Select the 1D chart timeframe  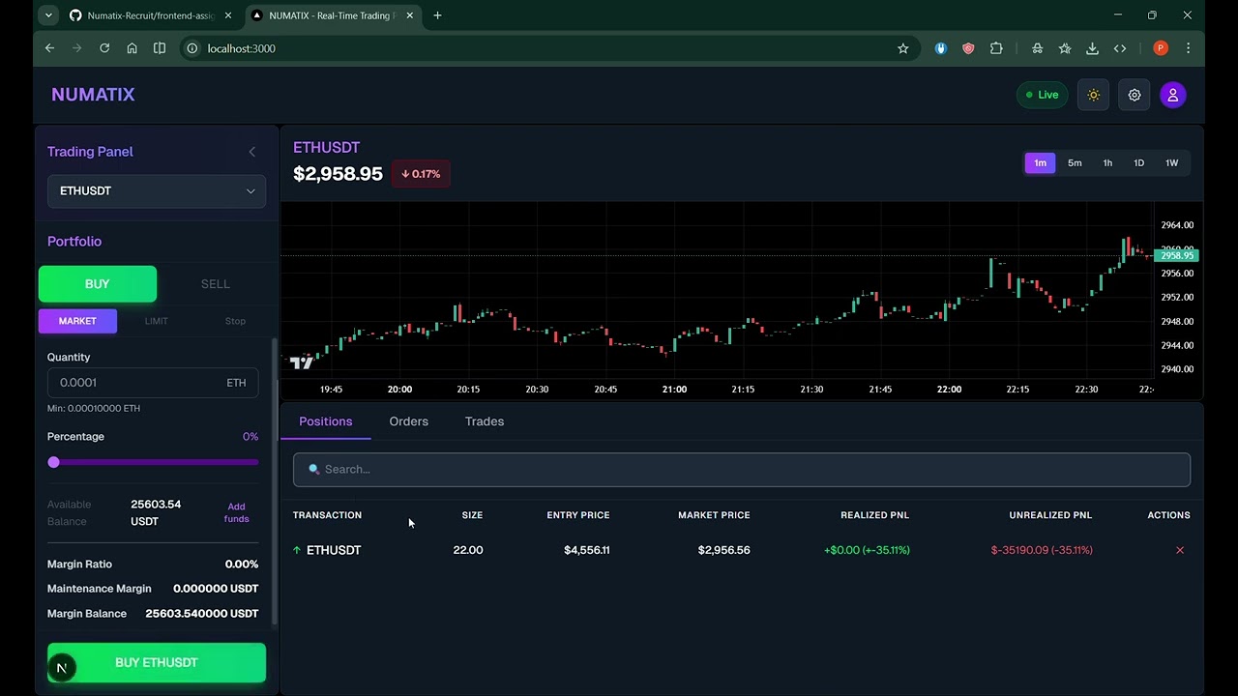click(x=1139, y=163)
